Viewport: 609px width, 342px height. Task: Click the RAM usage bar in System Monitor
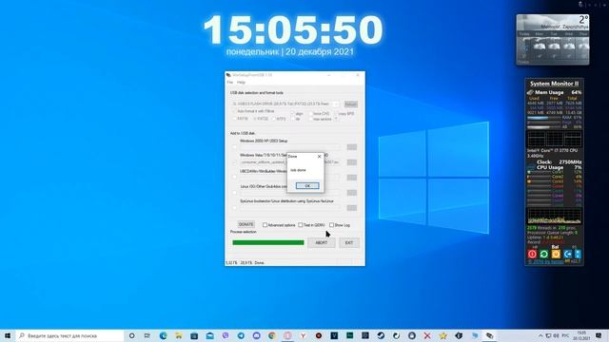tap(543, 118)
